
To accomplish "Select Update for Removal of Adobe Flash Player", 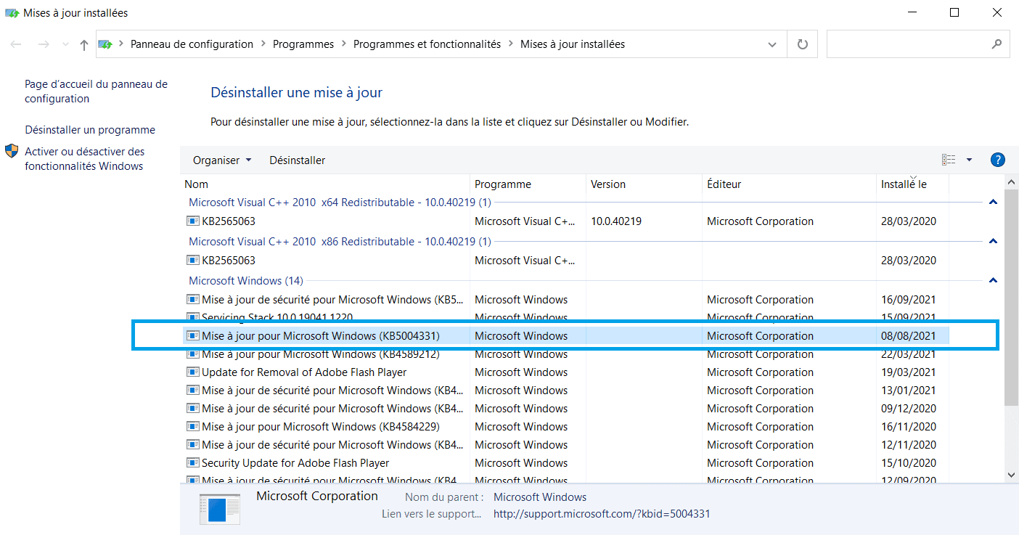I will pyautogui.click(x=565, y=372).
